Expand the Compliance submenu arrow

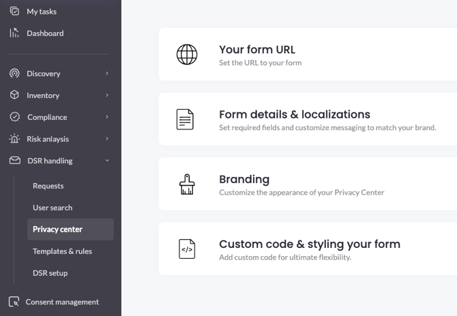click(x=107, y=117)
